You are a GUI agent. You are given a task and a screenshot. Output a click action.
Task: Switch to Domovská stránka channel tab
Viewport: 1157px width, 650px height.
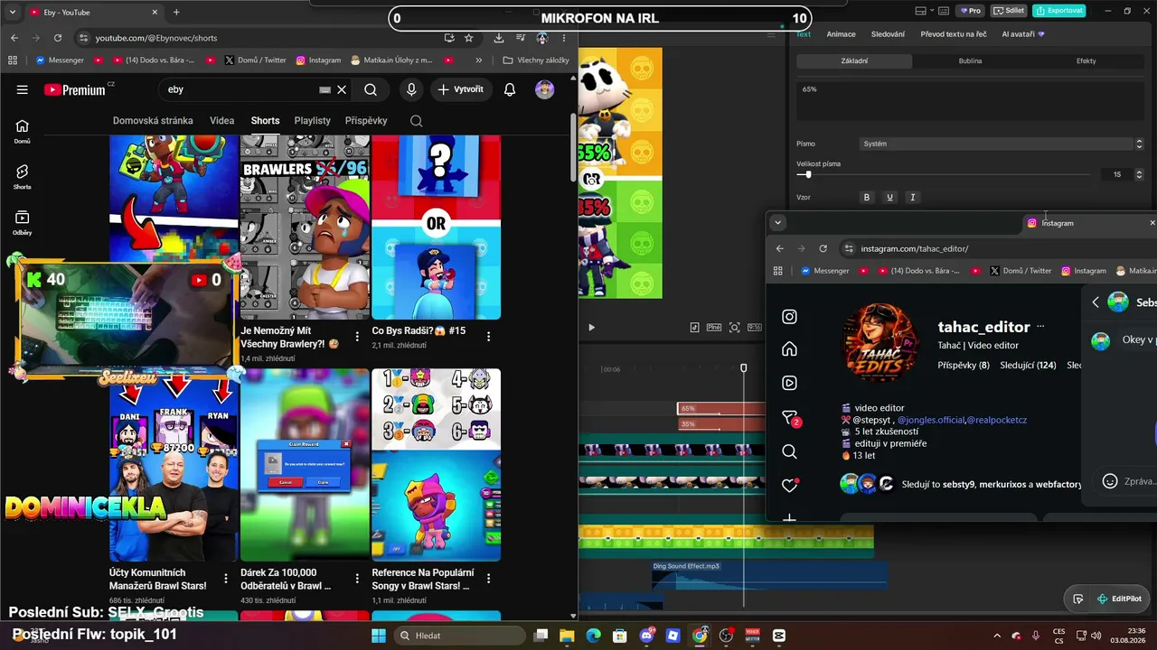(x=153, y=121)
